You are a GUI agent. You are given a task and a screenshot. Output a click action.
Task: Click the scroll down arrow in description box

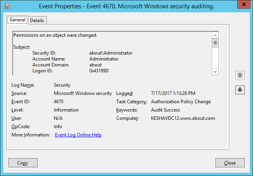click(215, 72)
